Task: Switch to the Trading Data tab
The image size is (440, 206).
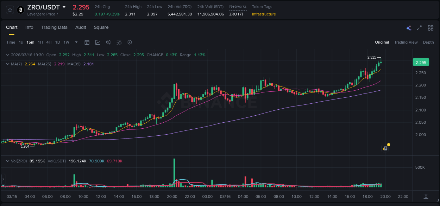Action: coord(54,27)
